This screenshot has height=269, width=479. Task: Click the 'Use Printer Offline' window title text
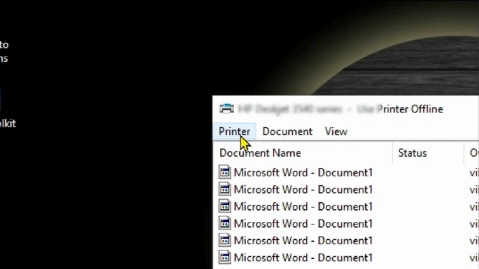(x=399, y=109)
